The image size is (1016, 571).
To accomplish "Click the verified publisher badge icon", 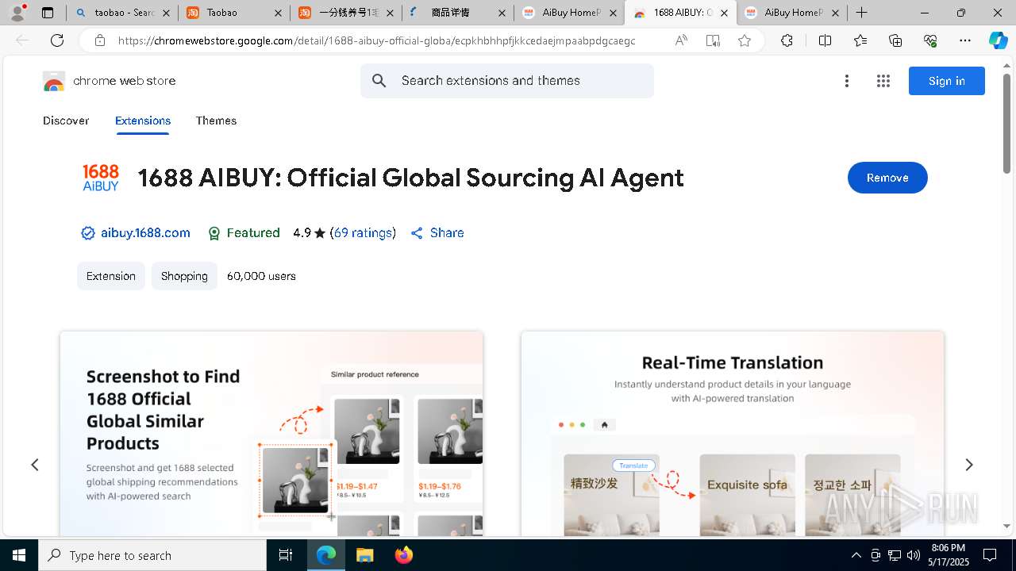I will (x=88, y=233).
